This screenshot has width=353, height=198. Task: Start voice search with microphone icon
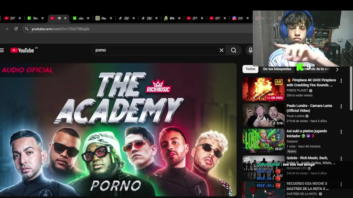coord(250,50)
